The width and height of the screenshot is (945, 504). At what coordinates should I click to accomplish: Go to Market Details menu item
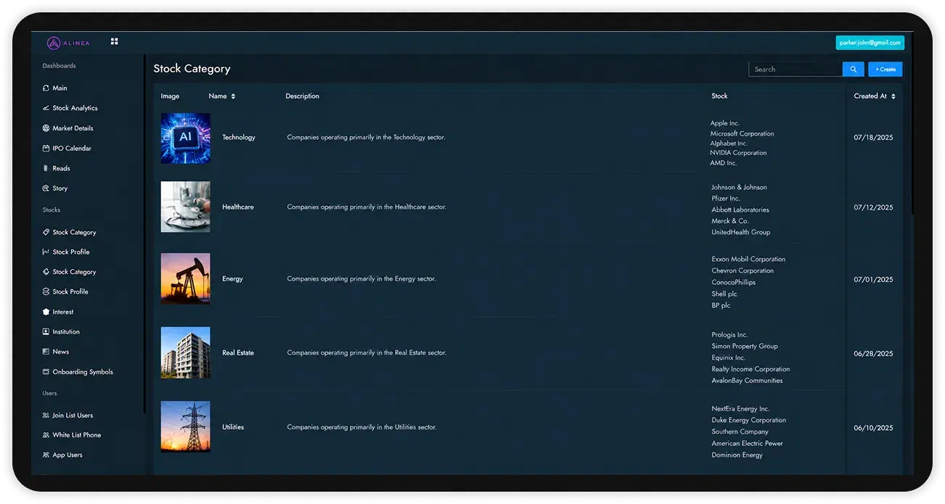(73, 128)
